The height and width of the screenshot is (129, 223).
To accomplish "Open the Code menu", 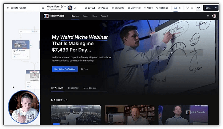I will point(148,8).
